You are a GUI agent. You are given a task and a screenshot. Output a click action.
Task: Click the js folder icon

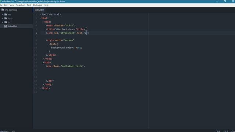(x=6, y=22)
